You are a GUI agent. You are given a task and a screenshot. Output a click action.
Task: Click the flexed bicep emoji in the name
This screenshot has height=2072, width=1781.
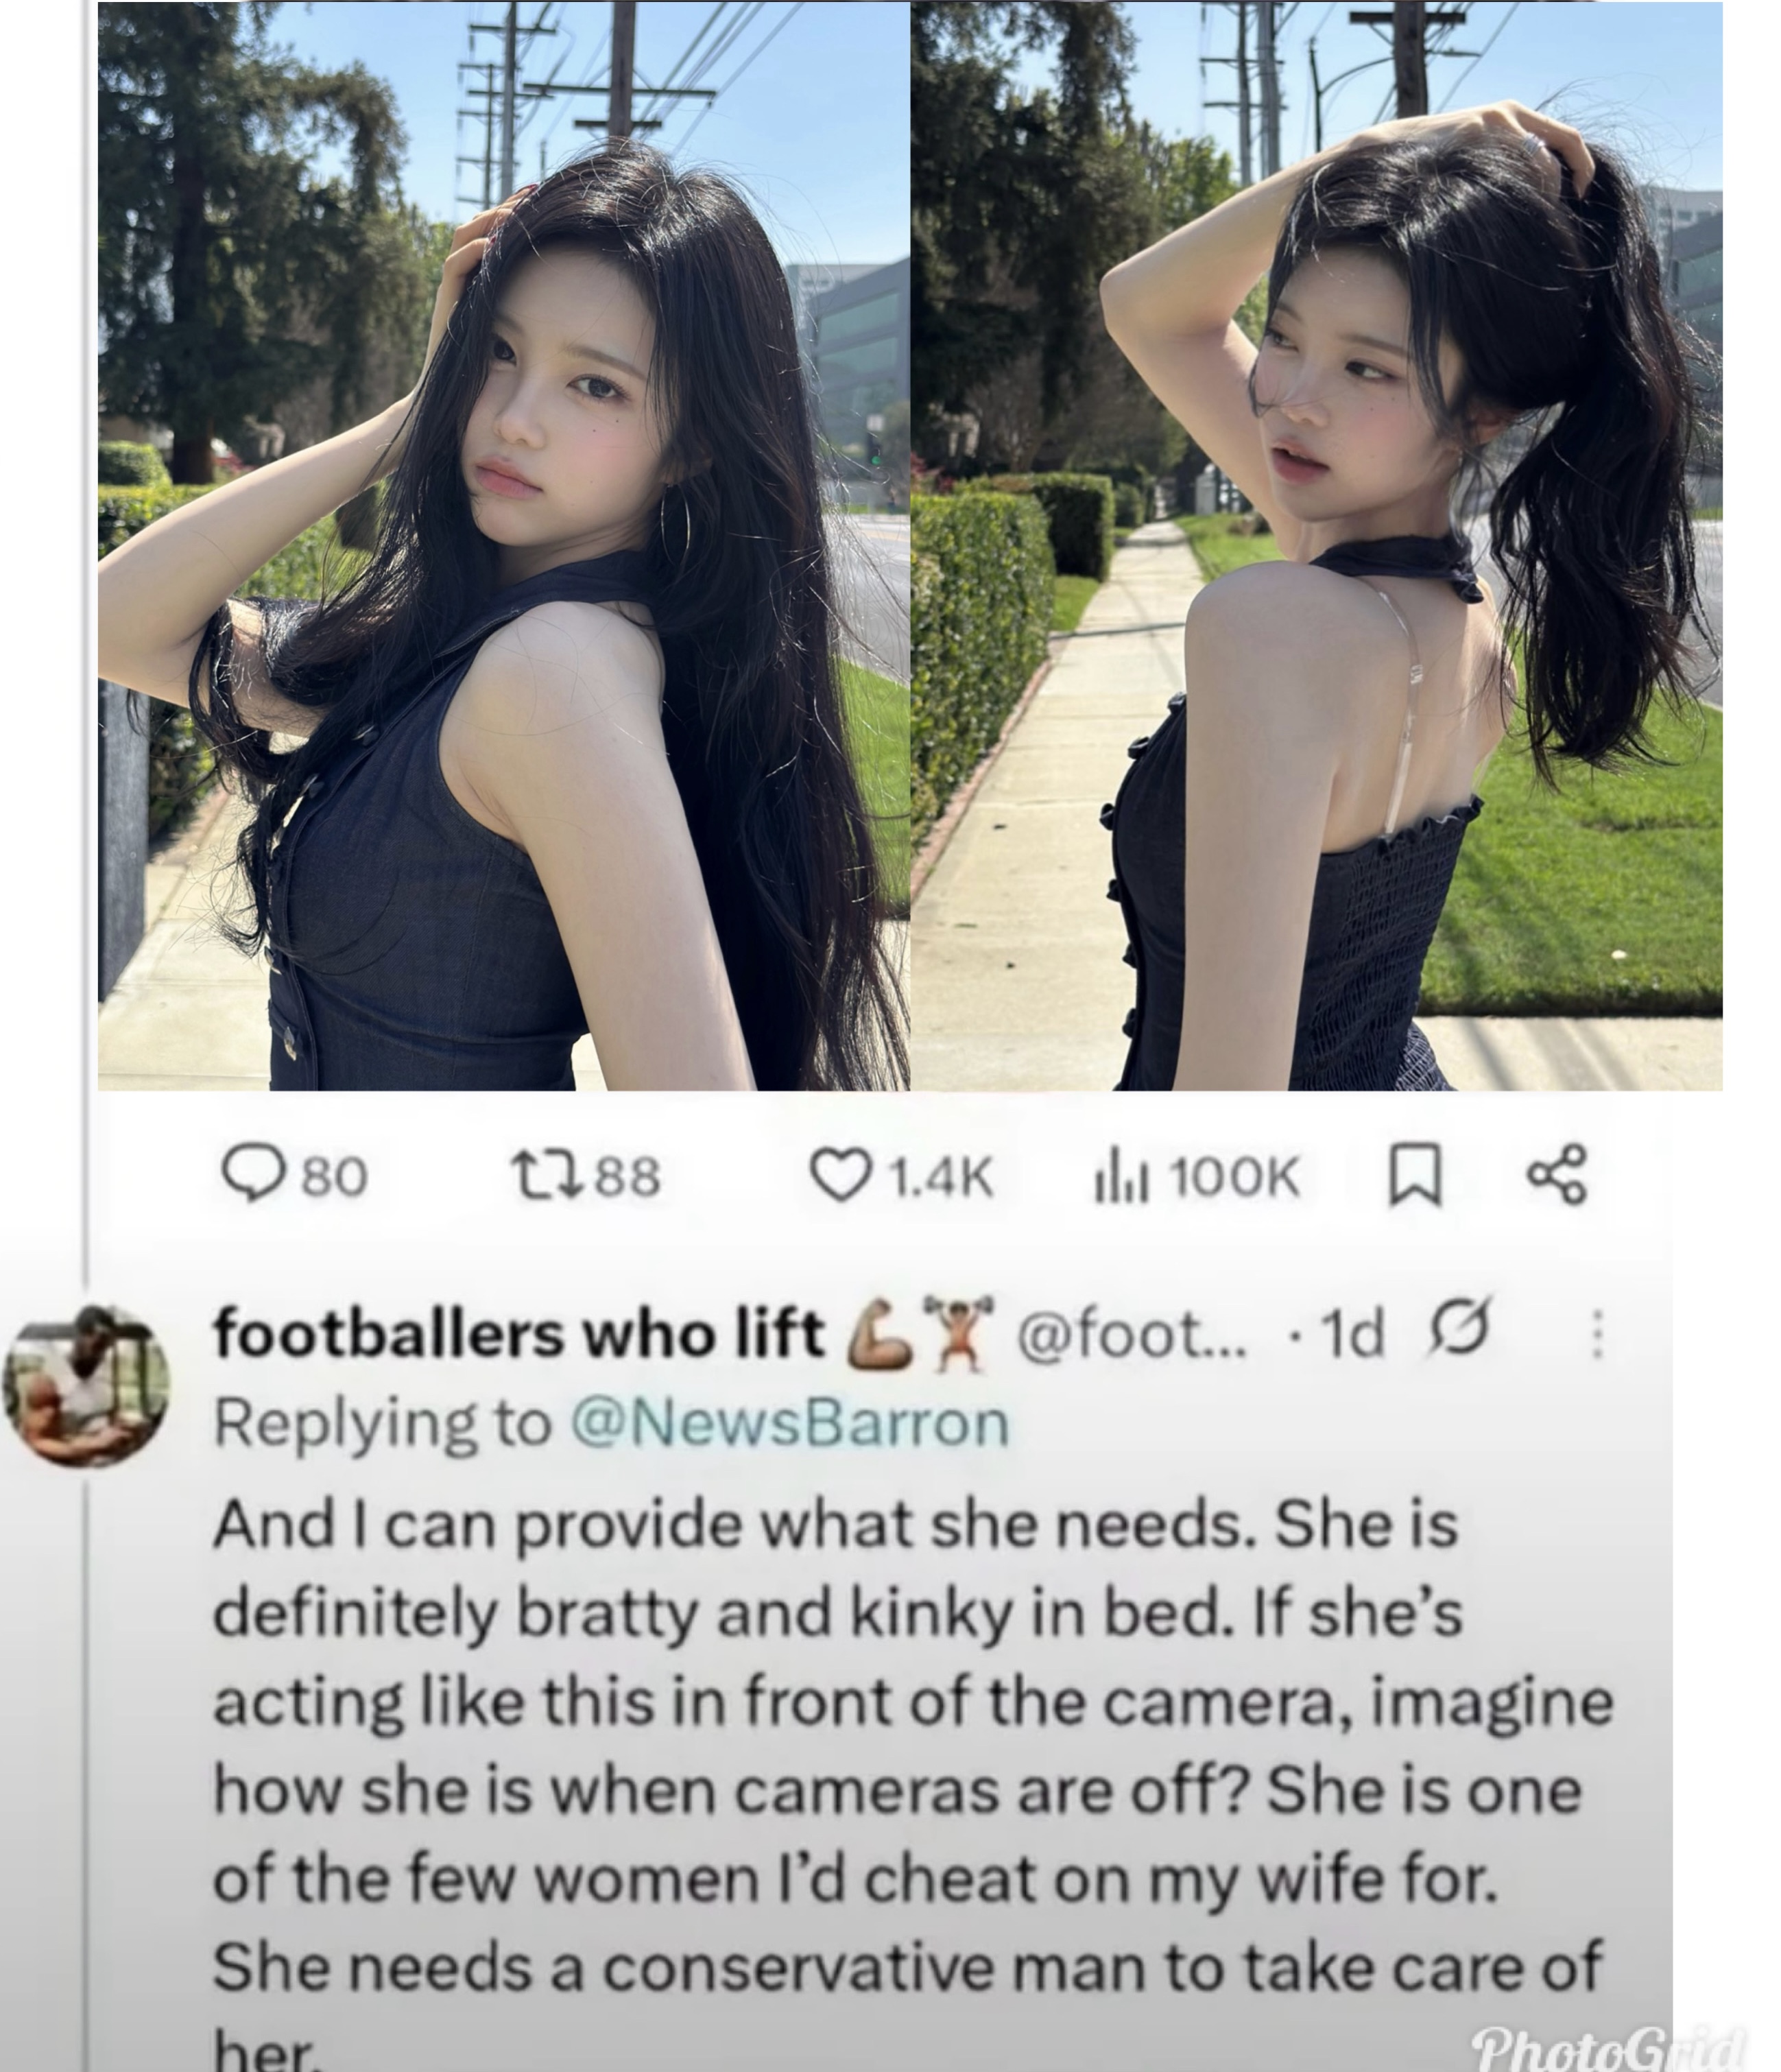coord(879,1335)
